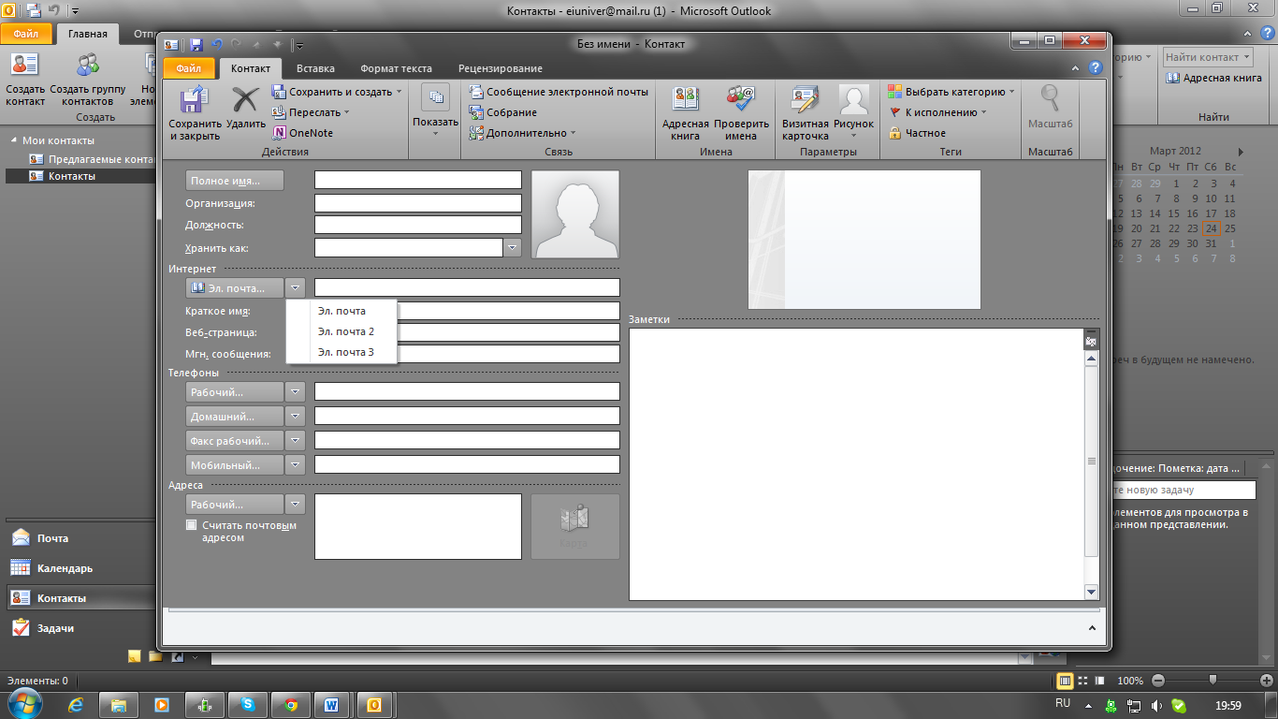The width and height of the screenshot is (1278, 719).
Task: Click Address Book in Outlook main window
Action: click(x=1214, y=79)
